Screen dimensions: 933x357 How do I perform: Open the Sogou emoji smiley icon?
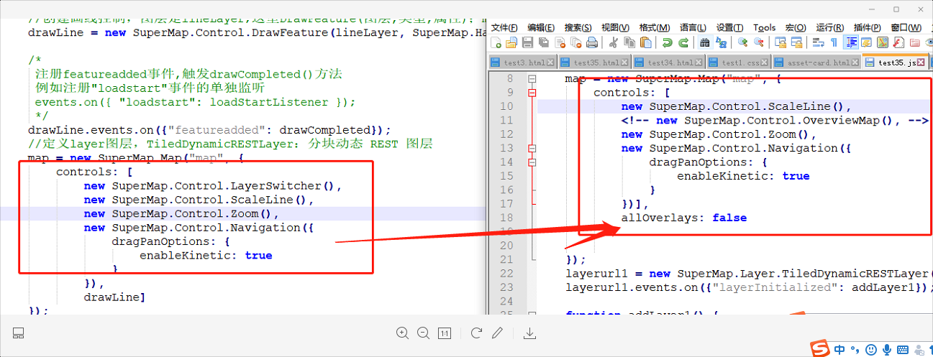(x=871, y=350)
